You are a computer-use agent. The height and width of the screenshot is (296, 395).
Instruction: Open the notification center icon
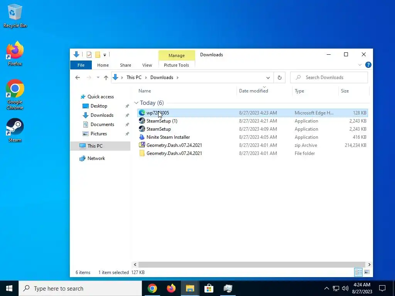pos(382,288)
